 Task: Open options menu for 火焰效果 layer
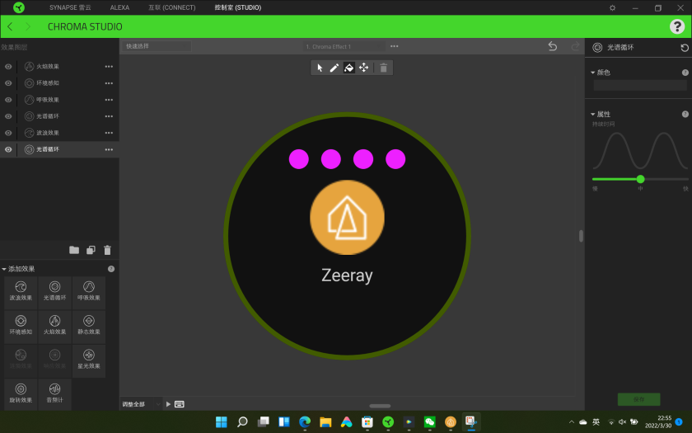(x=109, y=66)
